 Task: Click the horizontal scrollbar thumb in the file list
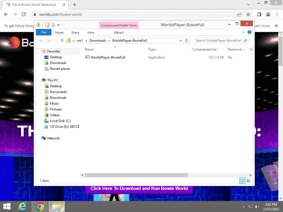pos(136,175)
